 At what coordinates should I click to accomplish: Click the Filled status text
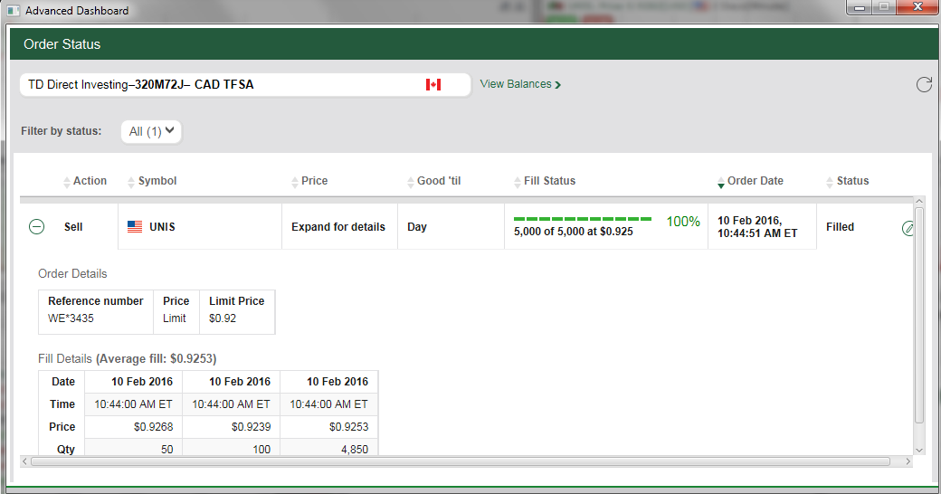[x=841, y=227]
